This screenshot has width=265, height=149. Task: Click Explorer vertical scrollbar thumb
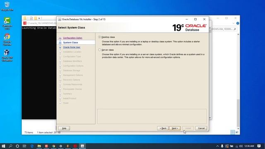238,113
